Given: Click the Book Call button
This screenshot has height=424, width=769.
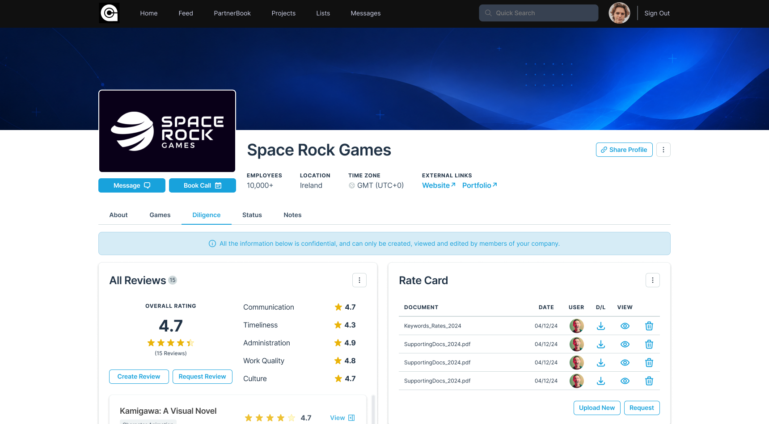Looking at the screenshot, I should [203, 185].
